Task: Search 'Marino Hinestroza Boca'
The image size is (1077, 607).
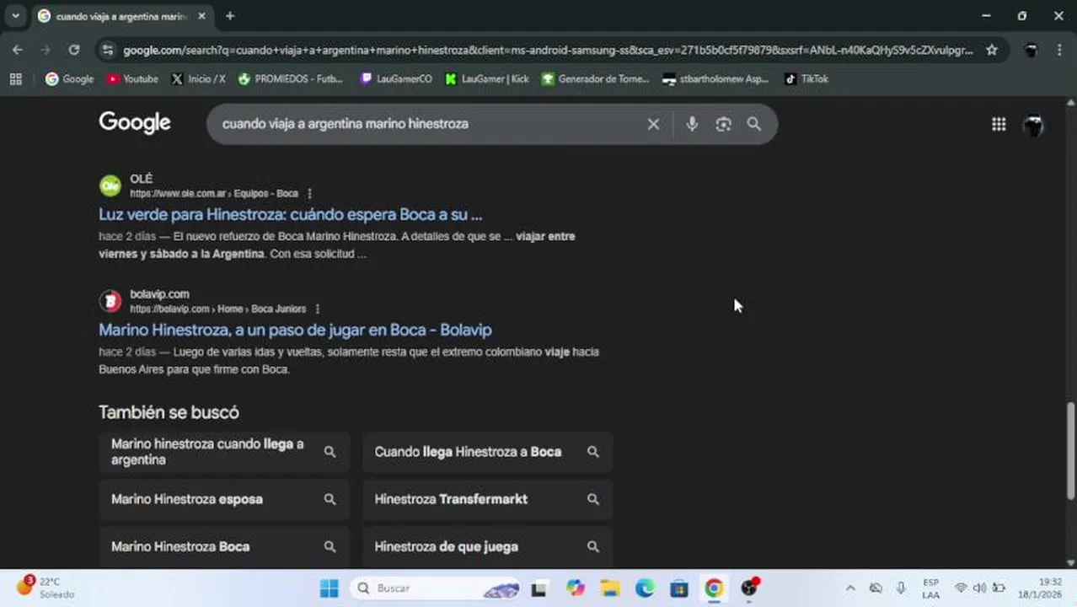Action: pos(224,546)
